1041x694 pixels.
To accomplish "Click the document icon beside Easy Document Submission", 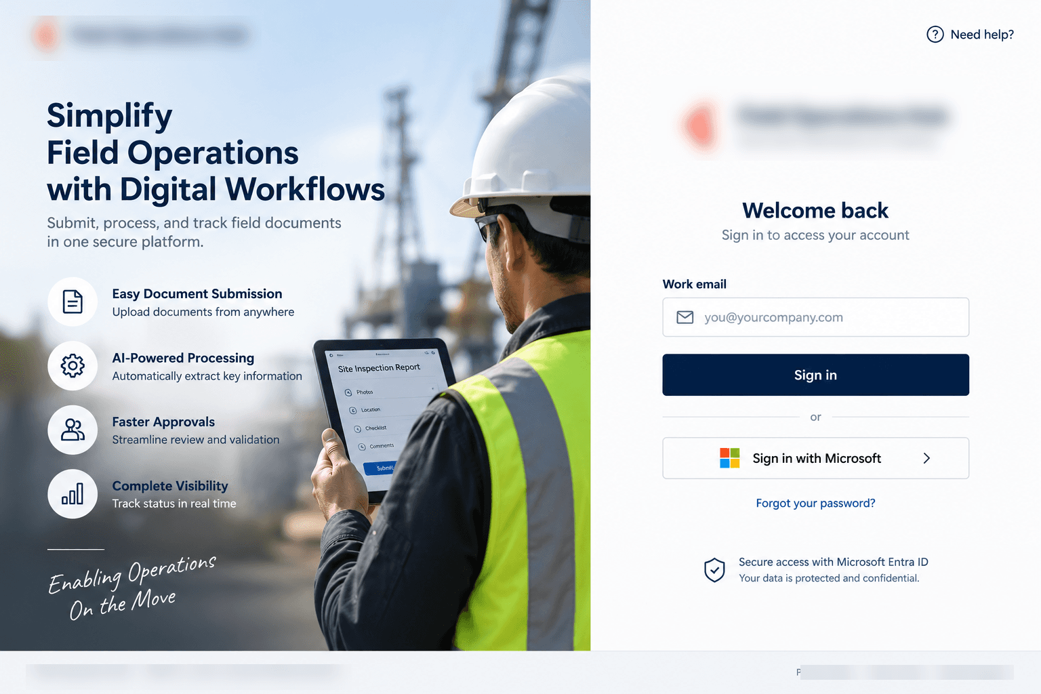I will tap(73, 302).
